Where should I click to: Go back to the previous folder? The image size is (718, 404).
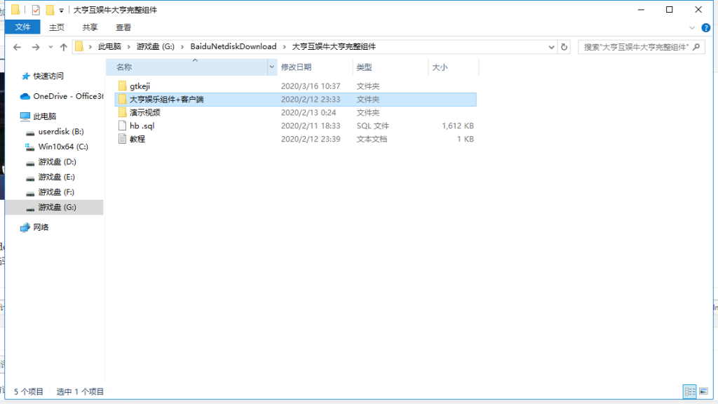point(17,47)
